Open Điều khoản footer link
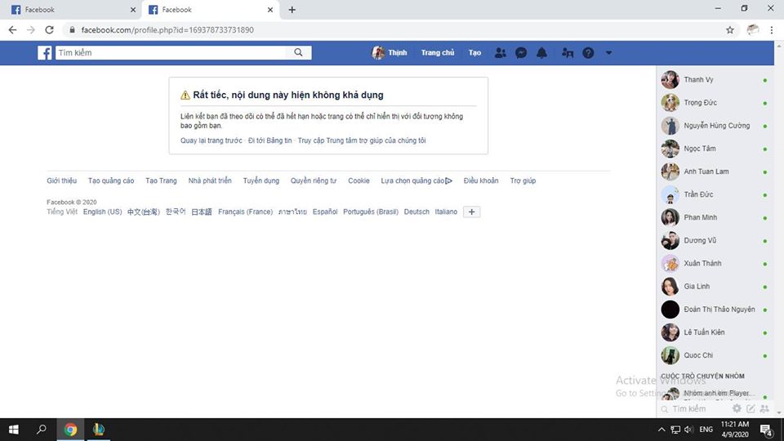This screenshot has width=784, height=441. [481, 180]
